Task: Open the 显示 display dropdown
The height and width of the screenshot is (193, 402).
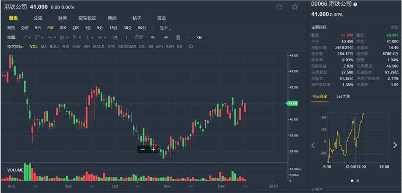Action: click(x=166, y=28)
